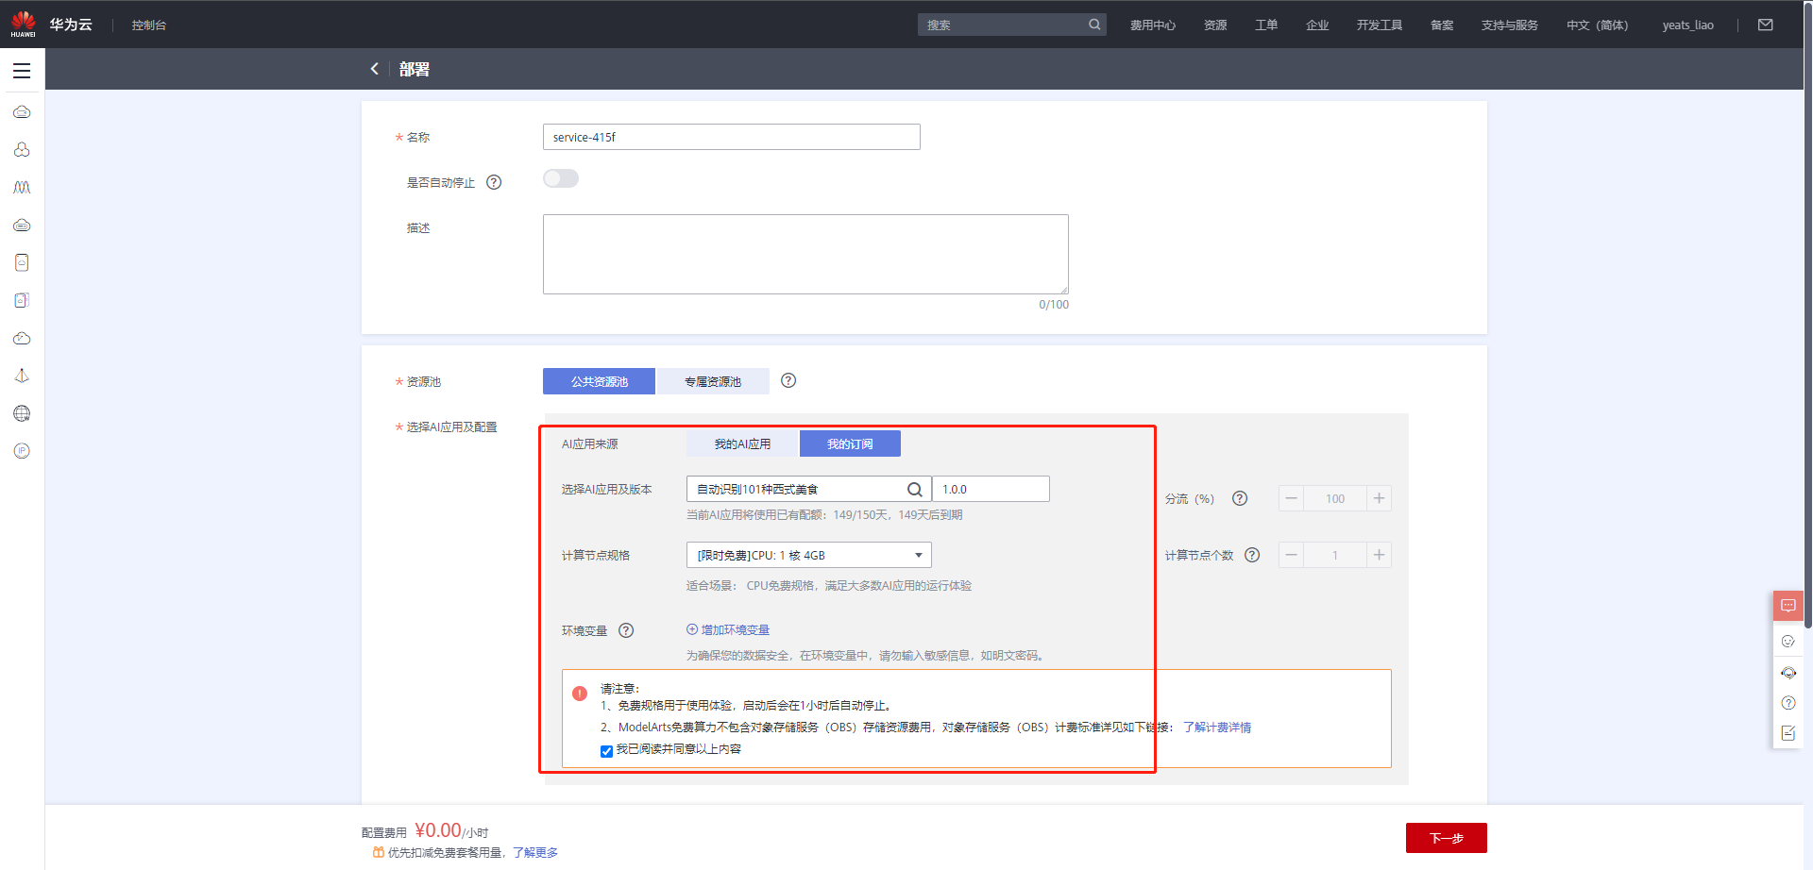Toggle the 是否自动停止 switch
This screenshot has width=1813, height=870.
560,178
